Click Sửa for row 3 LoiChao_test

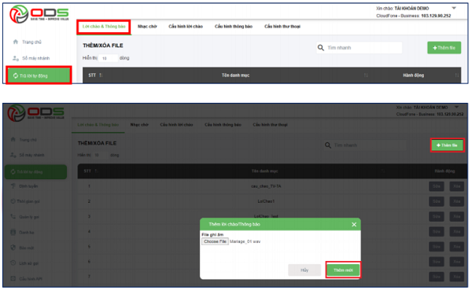tap(437, 216)
